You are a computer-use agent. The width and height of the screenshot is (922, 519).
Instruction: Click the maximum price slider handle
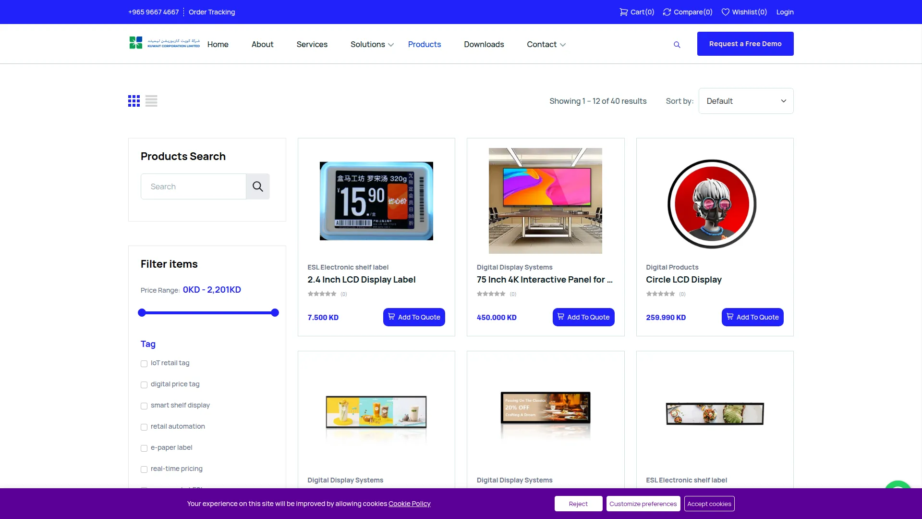click(275, 313)
